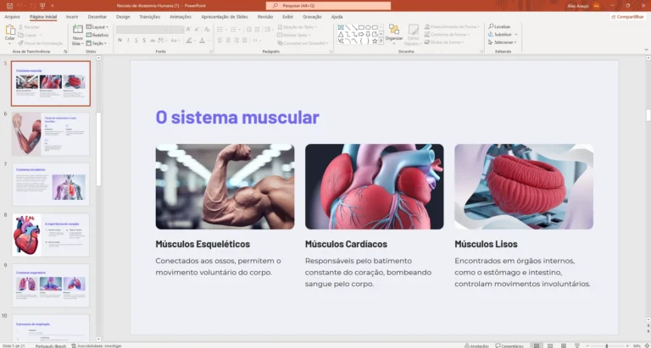Open the Apresentação de Slides tab

click(225, 17)
